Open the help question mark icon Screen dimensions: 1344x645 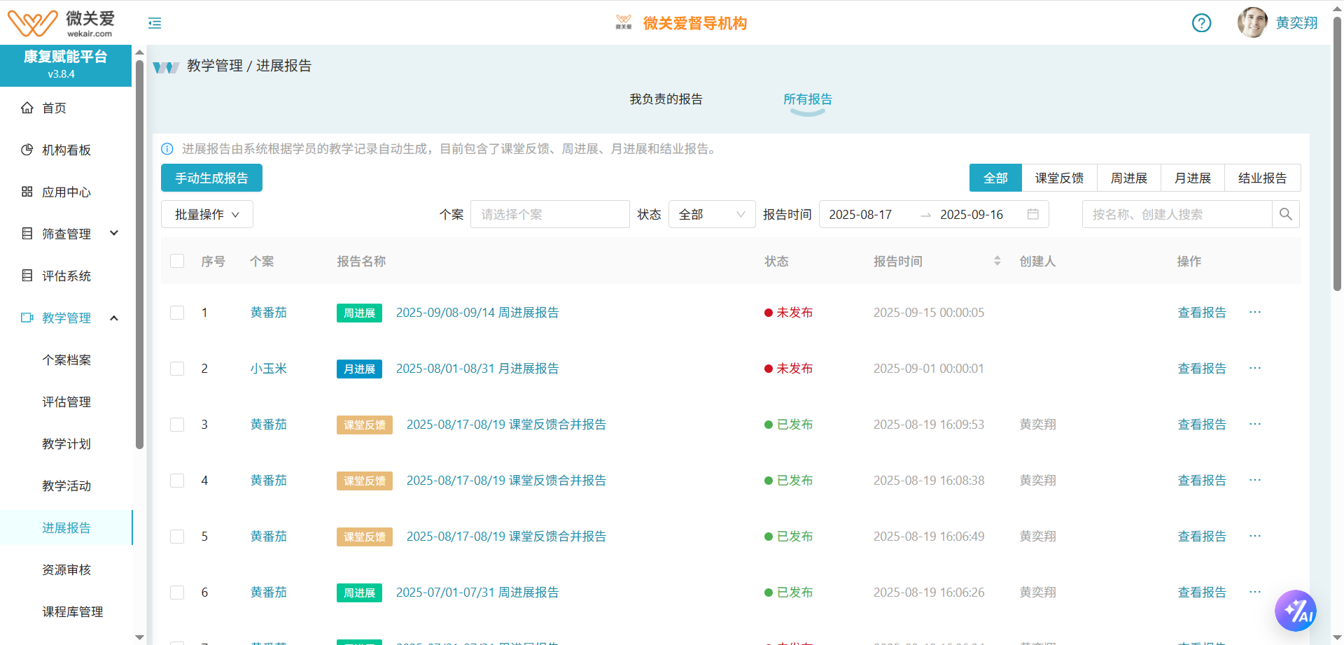point(1201,23)
